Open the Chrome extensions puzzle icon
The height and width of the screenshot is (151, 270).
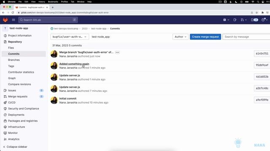pyautogui.click(x=262, y=13)
